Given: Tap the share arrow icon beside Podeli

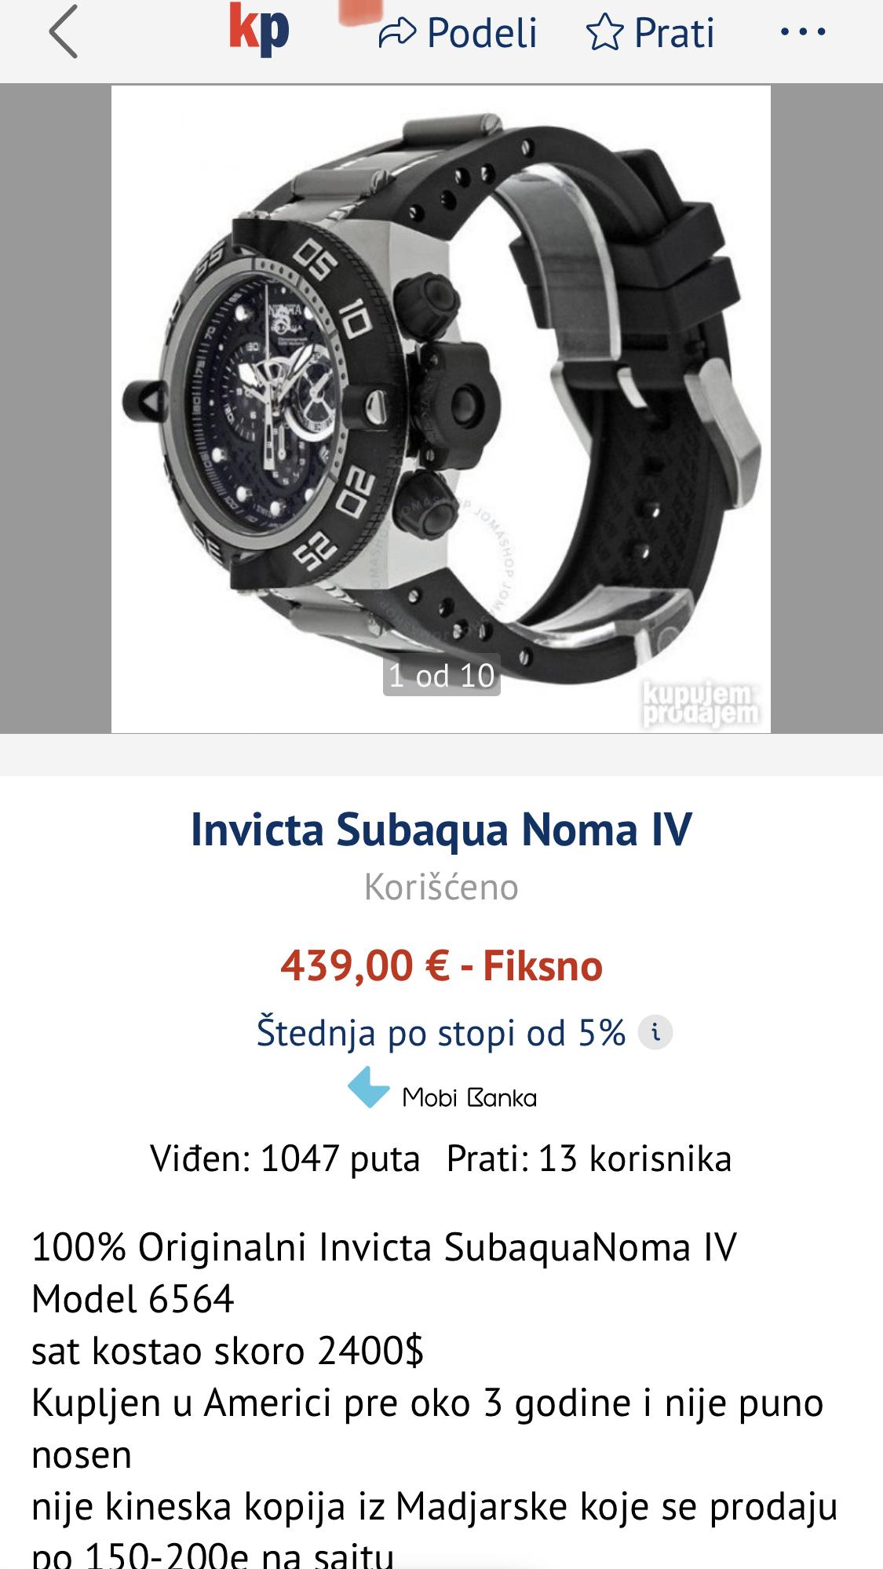Looking at the screenshot, I should pos(397,34).
